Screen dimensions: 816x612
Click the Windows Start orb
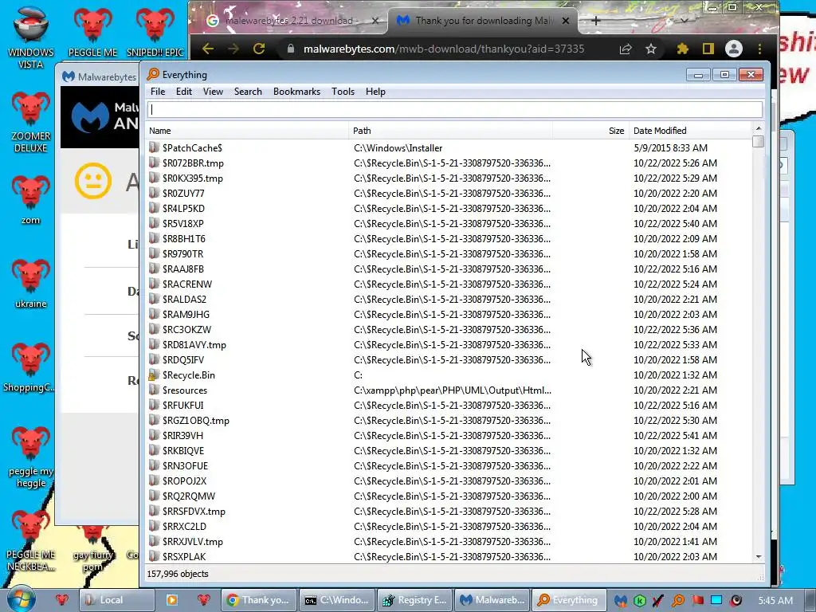[21, 598]
